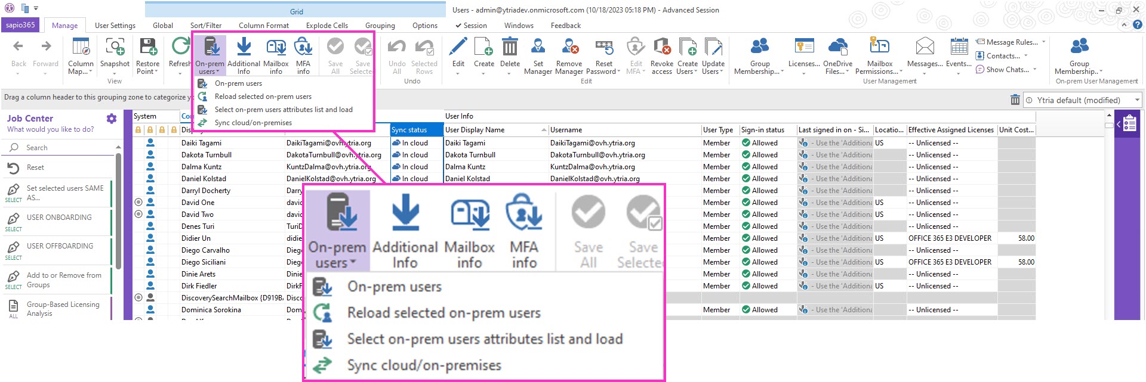Open Add to or Remove from Groups job

[58, 280]
